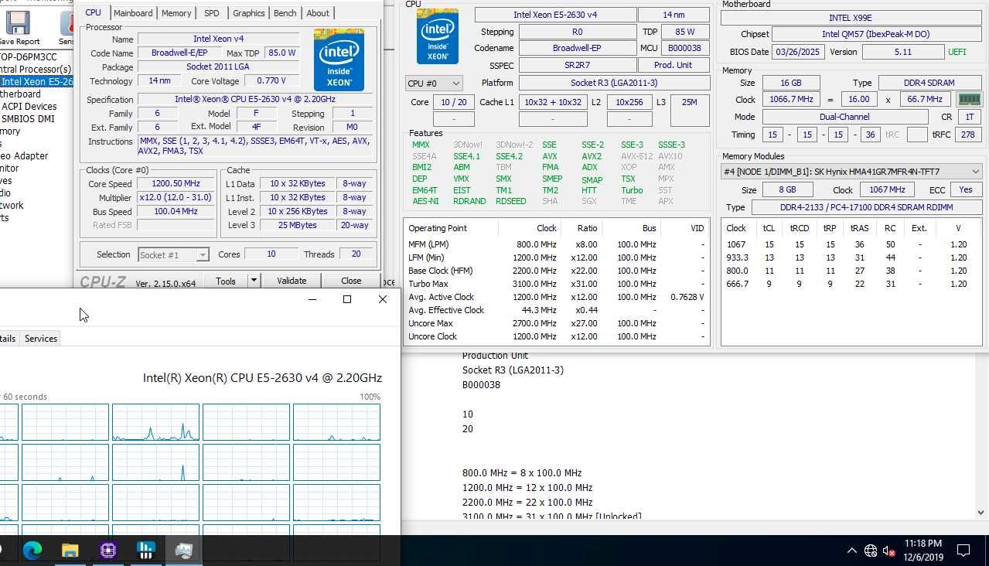This screenshot has width=989, height=566.
Task: Click the Uncore Max row
Action: click(x=556, y=323)
